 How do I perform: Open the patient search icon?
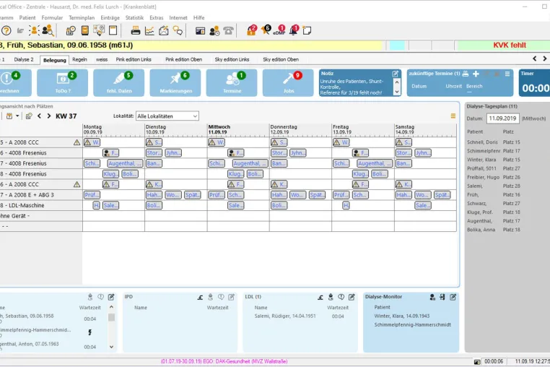48,31
